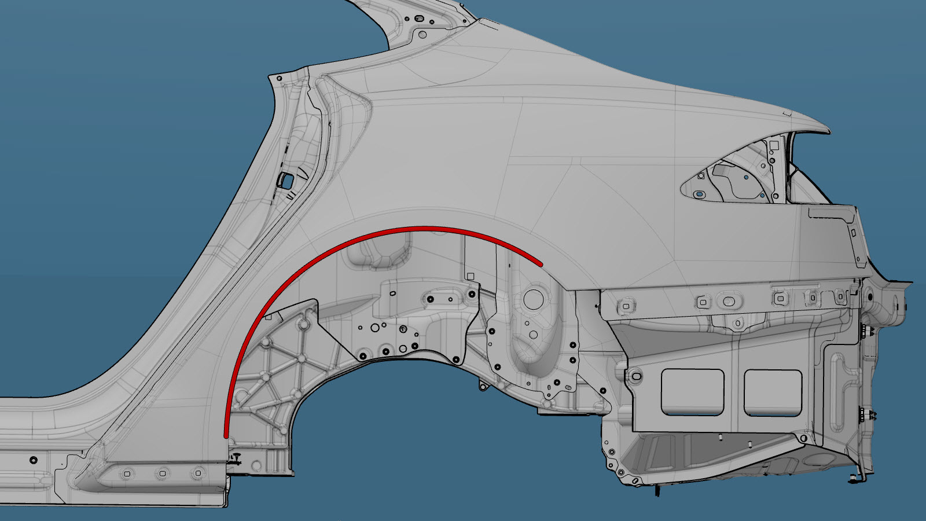Screen dimensions: 926x521
Task: Click the leftmost slot on the rear rail
Action: (x=624, y=304)
